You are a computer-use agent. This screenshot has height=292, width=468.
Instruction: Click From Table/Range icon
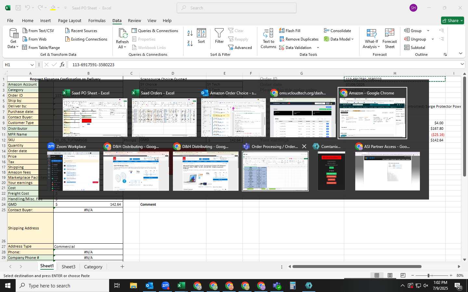point(25,47)
